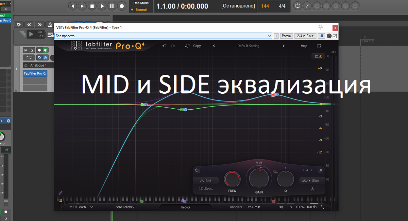The height and width of the screenshot is (221, 408).
Task: Open Track 1 routing sliders button
Action: pyautogui.click(x=29, y=58)
